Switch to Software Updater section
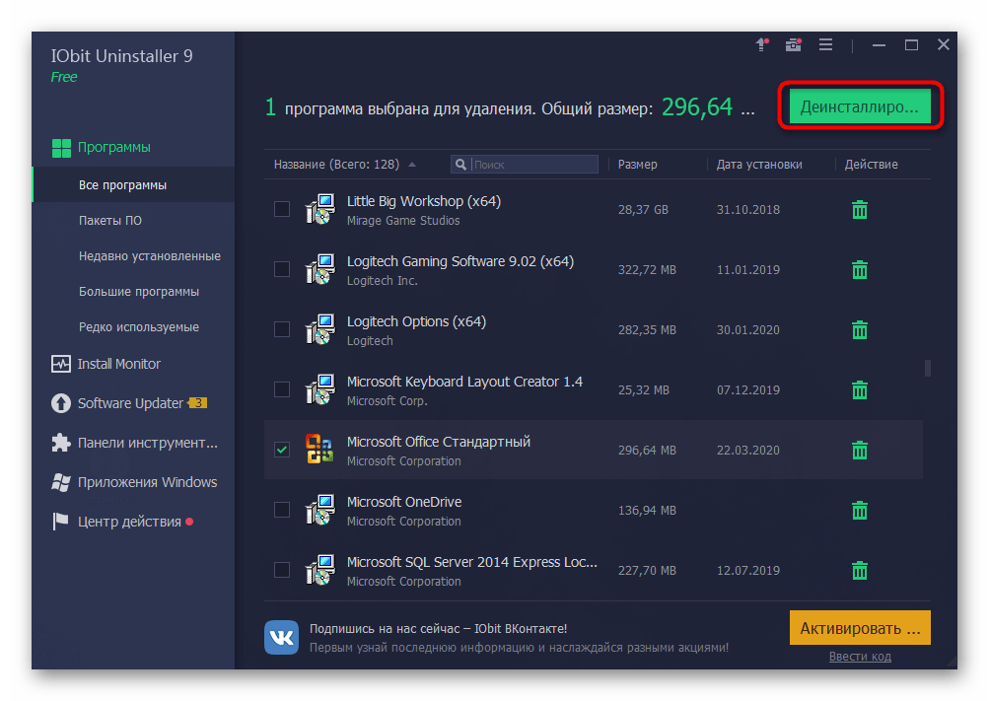Image resolution: width=989 pixels, height=701 pixels. pyautogui.click(x=130, y=403)
